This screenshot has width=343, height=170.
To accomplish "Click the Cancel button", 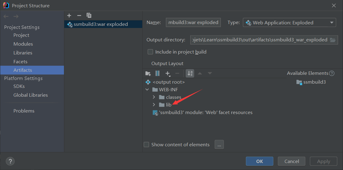I will point(292,161).
